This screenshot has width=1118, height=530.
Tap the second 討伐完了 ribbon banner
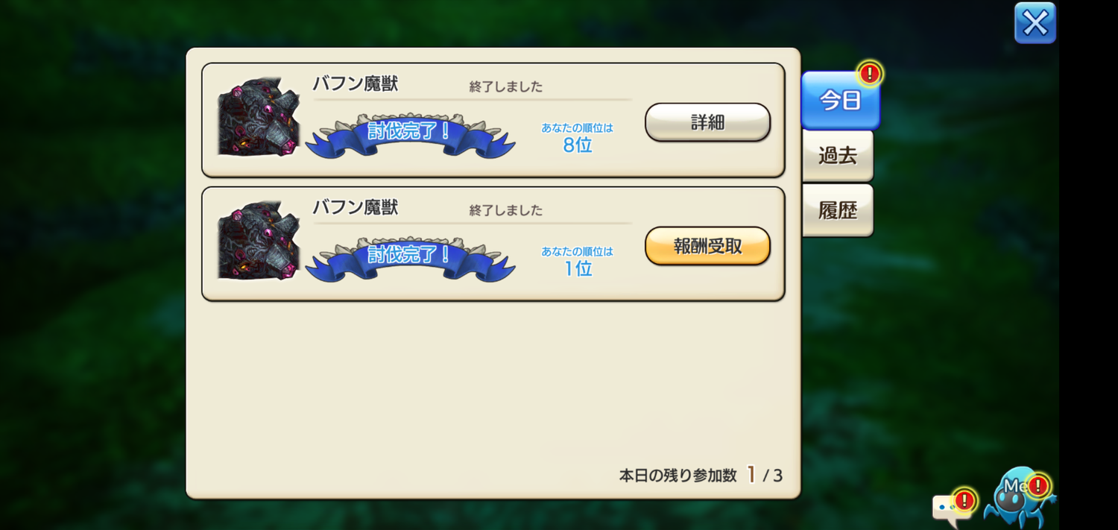(410, 259)
